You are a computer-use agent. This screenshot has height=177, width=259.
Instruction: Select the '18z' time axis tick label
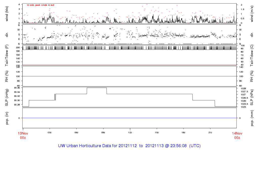183,132
